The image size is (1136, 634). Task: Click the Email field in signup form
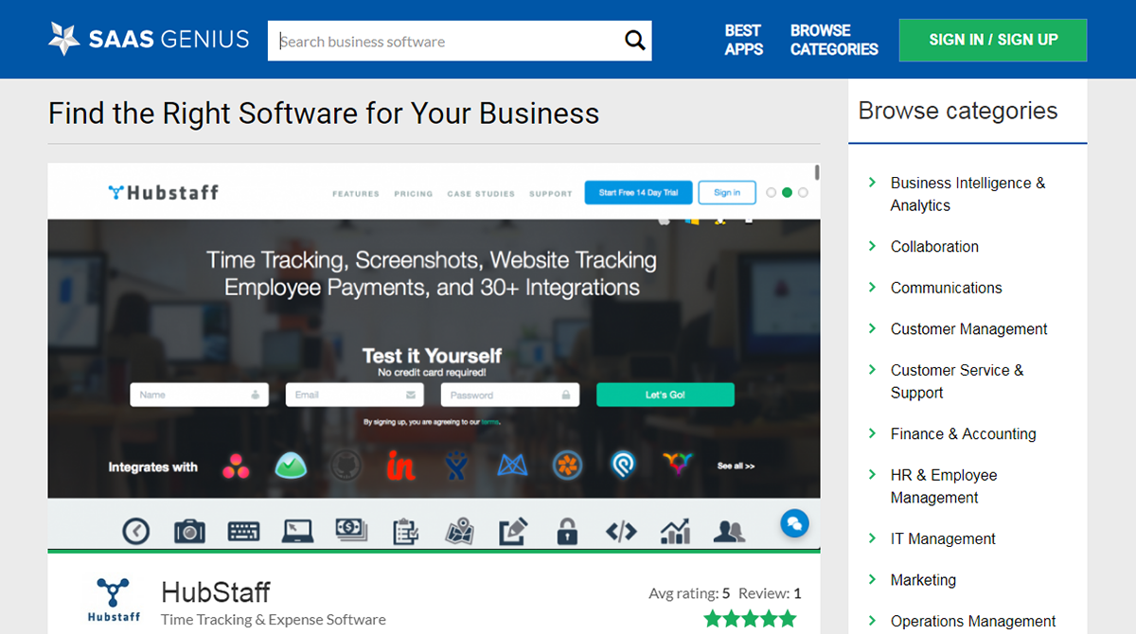coord(354,395)
